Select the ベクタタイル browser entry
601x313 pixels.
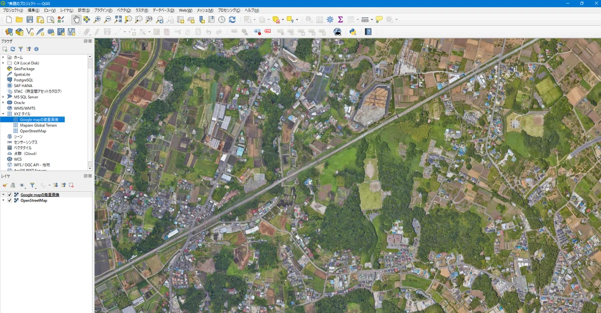click(23, 148)
